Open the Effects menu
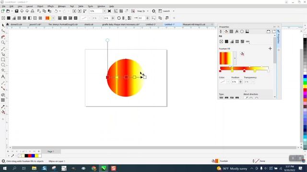 tap(50, 6)
